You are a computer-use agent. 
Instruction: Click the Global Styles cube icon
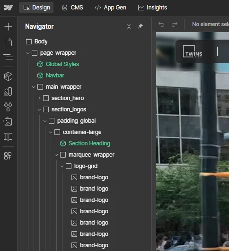click(x=40, y=64)
